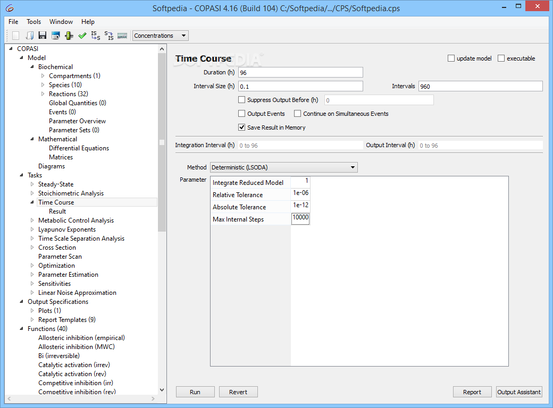Open the Window menu
The height and width of the screenshot is (408, 553).
pos(61,21)
